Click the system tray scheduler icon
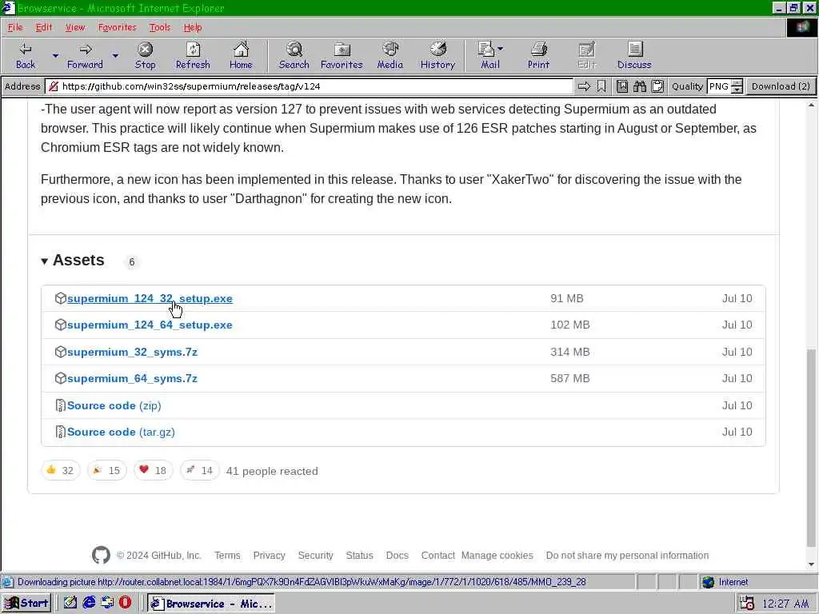 [747, 604]
